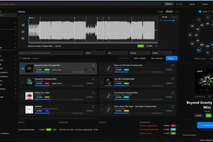
Task: Open top bar Export dropdown
Action: point(207,4)
